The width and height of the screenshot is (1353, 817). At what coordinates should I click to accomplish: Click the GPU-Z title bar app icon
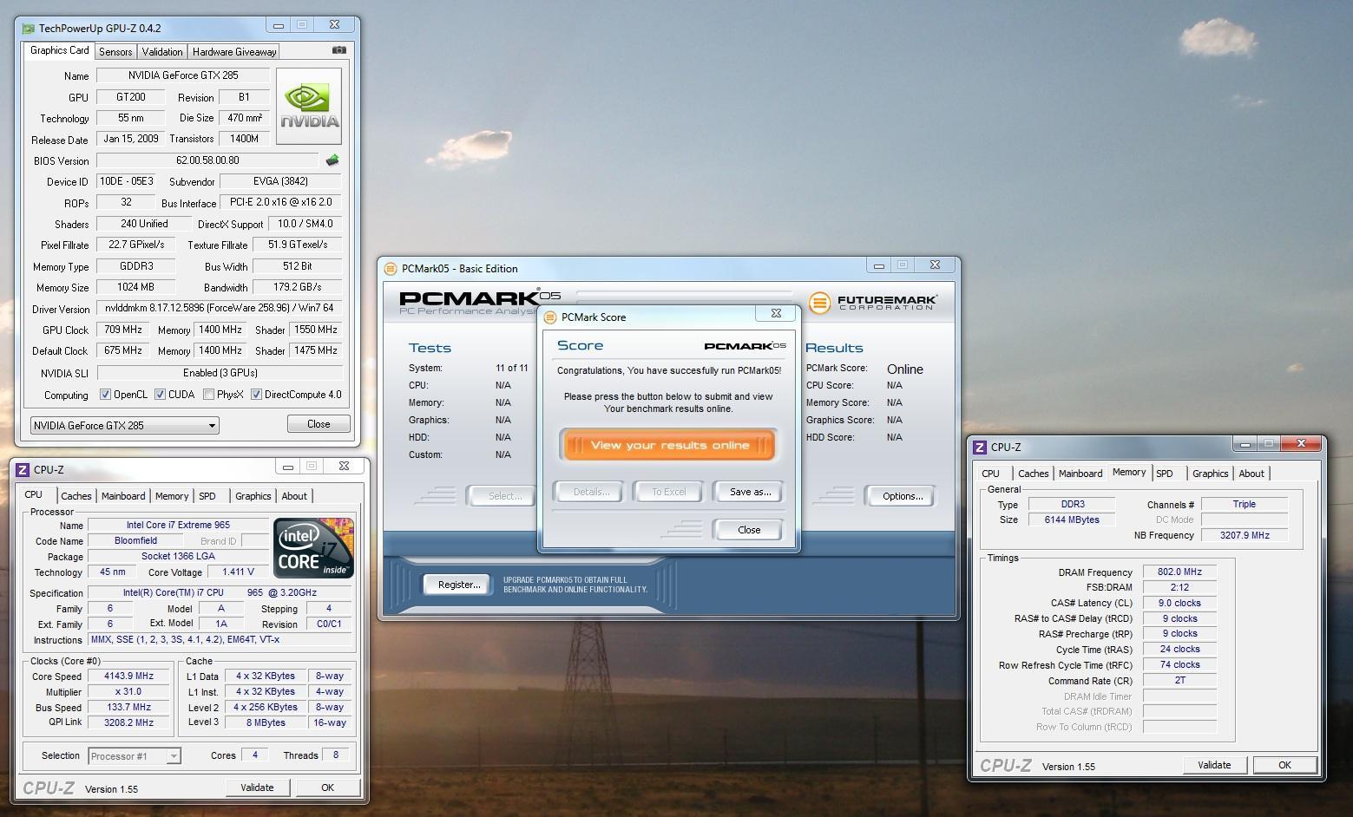[x=29, y=29]
